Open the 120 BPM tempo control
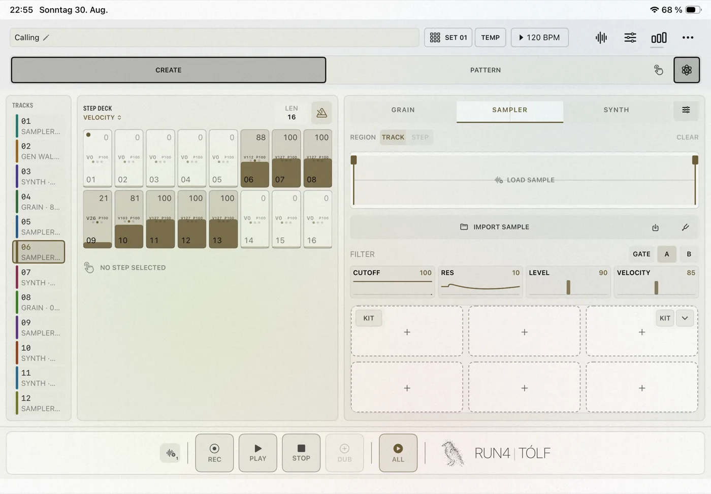 (539, 38)
